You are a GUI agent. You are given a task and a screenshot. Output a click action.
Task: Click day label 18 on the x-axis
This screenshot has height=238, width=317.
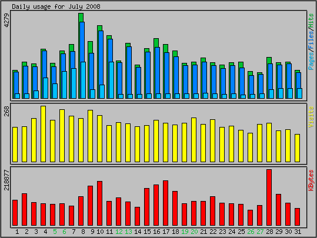[175, 232]
